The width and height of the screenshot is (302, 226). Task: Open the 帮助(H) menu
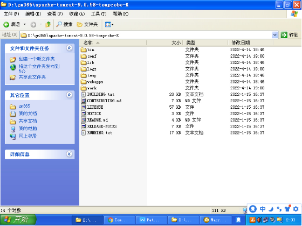click(x=121, y=14)
